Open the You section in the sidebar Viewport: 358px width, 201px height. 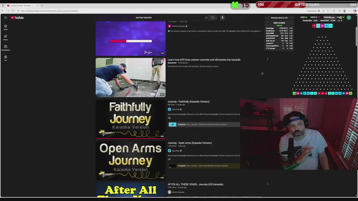(5, 58)
